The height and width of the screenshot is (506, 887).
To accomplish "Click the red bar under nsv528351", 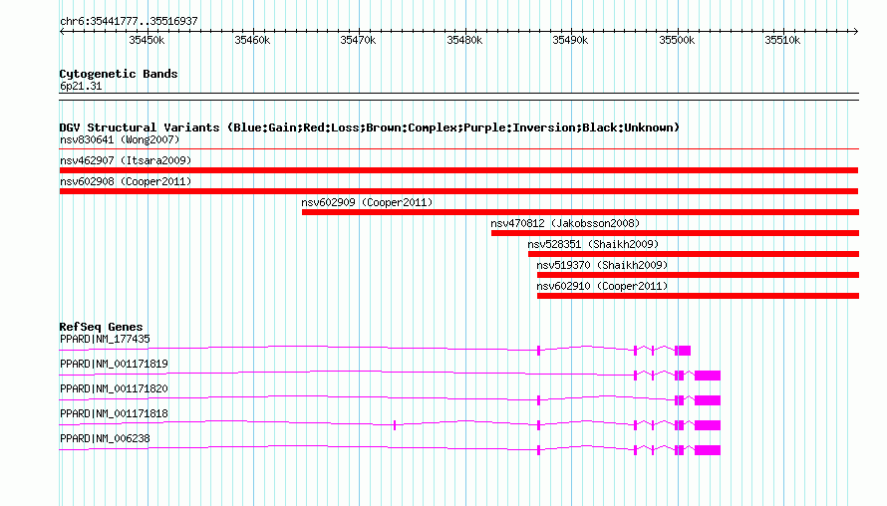I will point(694,254).
